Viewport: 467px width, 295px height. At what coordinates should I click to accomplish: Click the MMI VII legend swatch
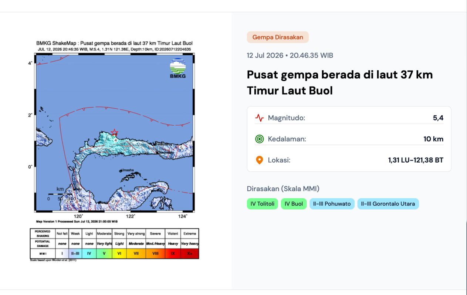(136, 254)
